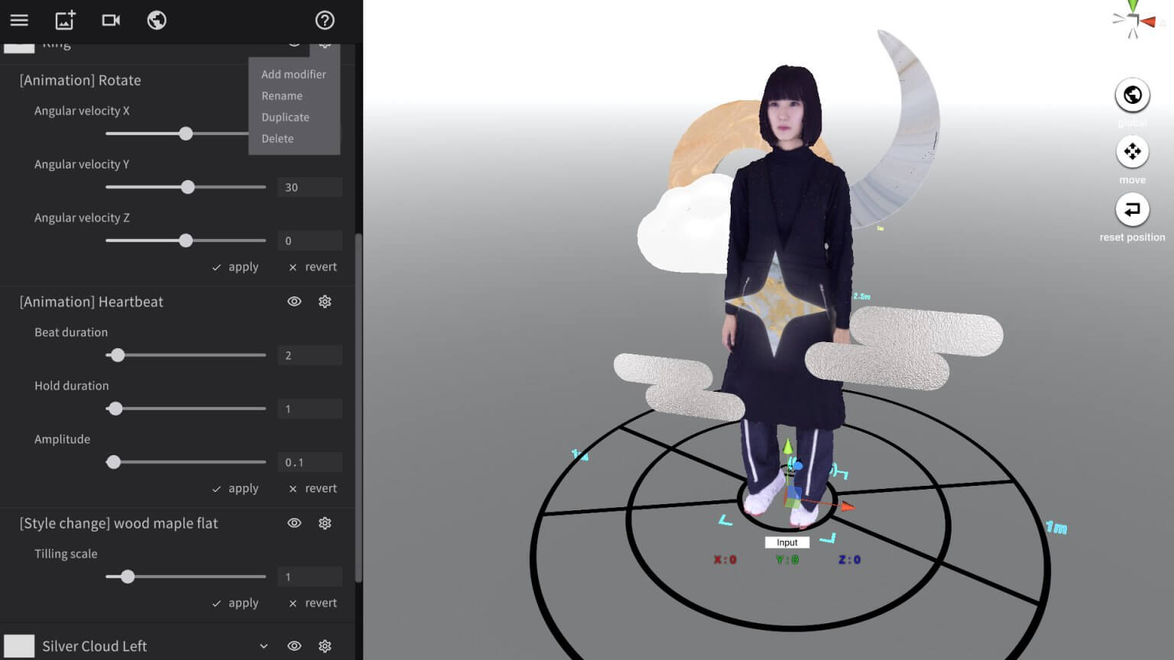This screenshot has width=1174, height=660.
Task: Choose Duplicate from the context menu
Action: coord(285,117)
